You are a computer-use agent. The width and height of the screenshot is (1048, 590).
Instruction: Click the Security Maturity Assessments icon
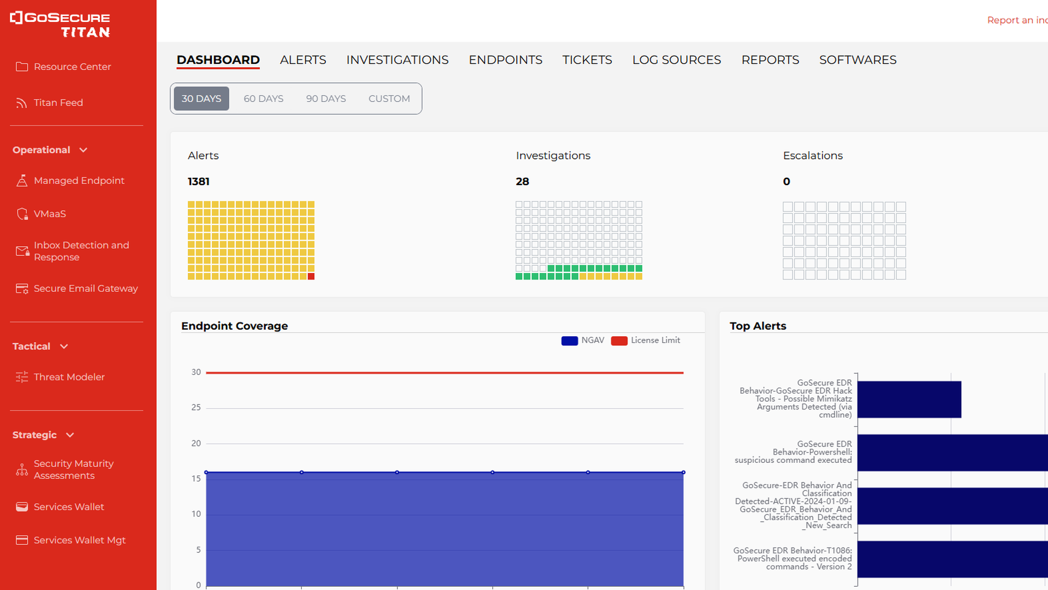click(22, 469)
